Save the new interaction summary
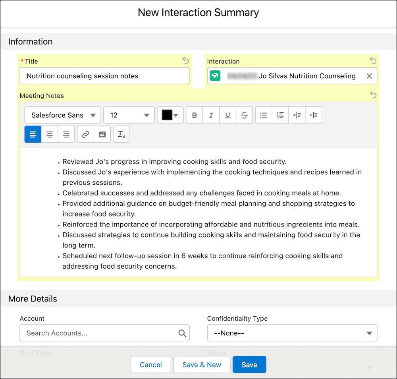This screenshot has width=397, height=379. 249,364
